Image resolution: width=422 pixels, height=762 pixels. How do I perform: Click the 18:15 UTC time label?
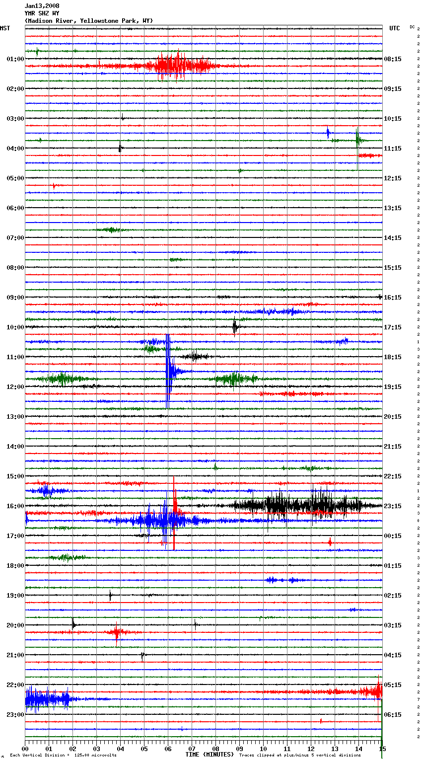tap(393, 357)
